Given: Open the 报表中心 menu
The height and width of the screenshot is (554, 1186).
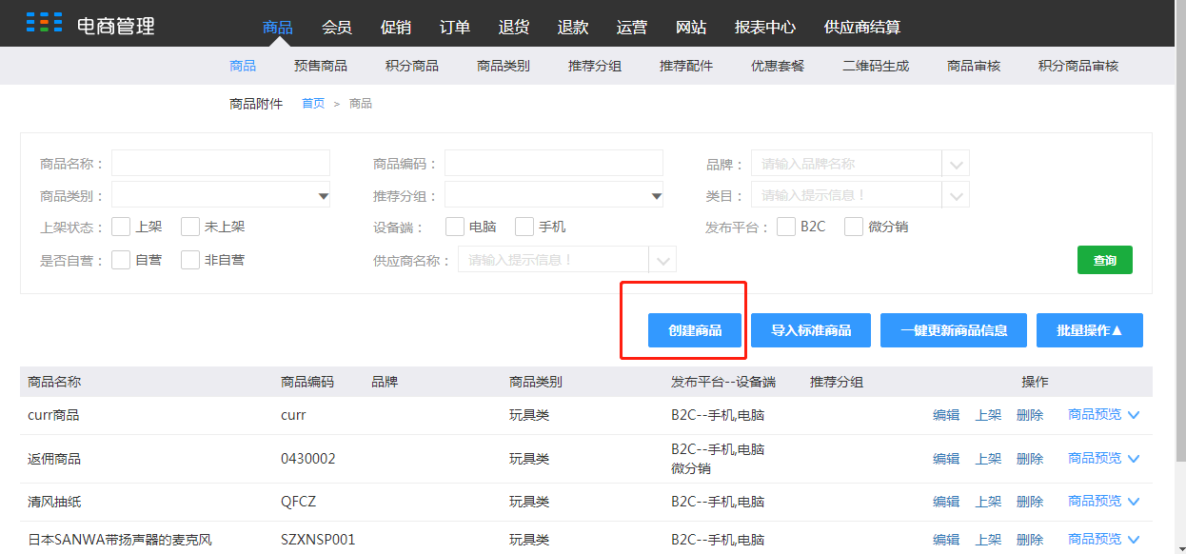Looking at the screenshot, I should point(765,28).
